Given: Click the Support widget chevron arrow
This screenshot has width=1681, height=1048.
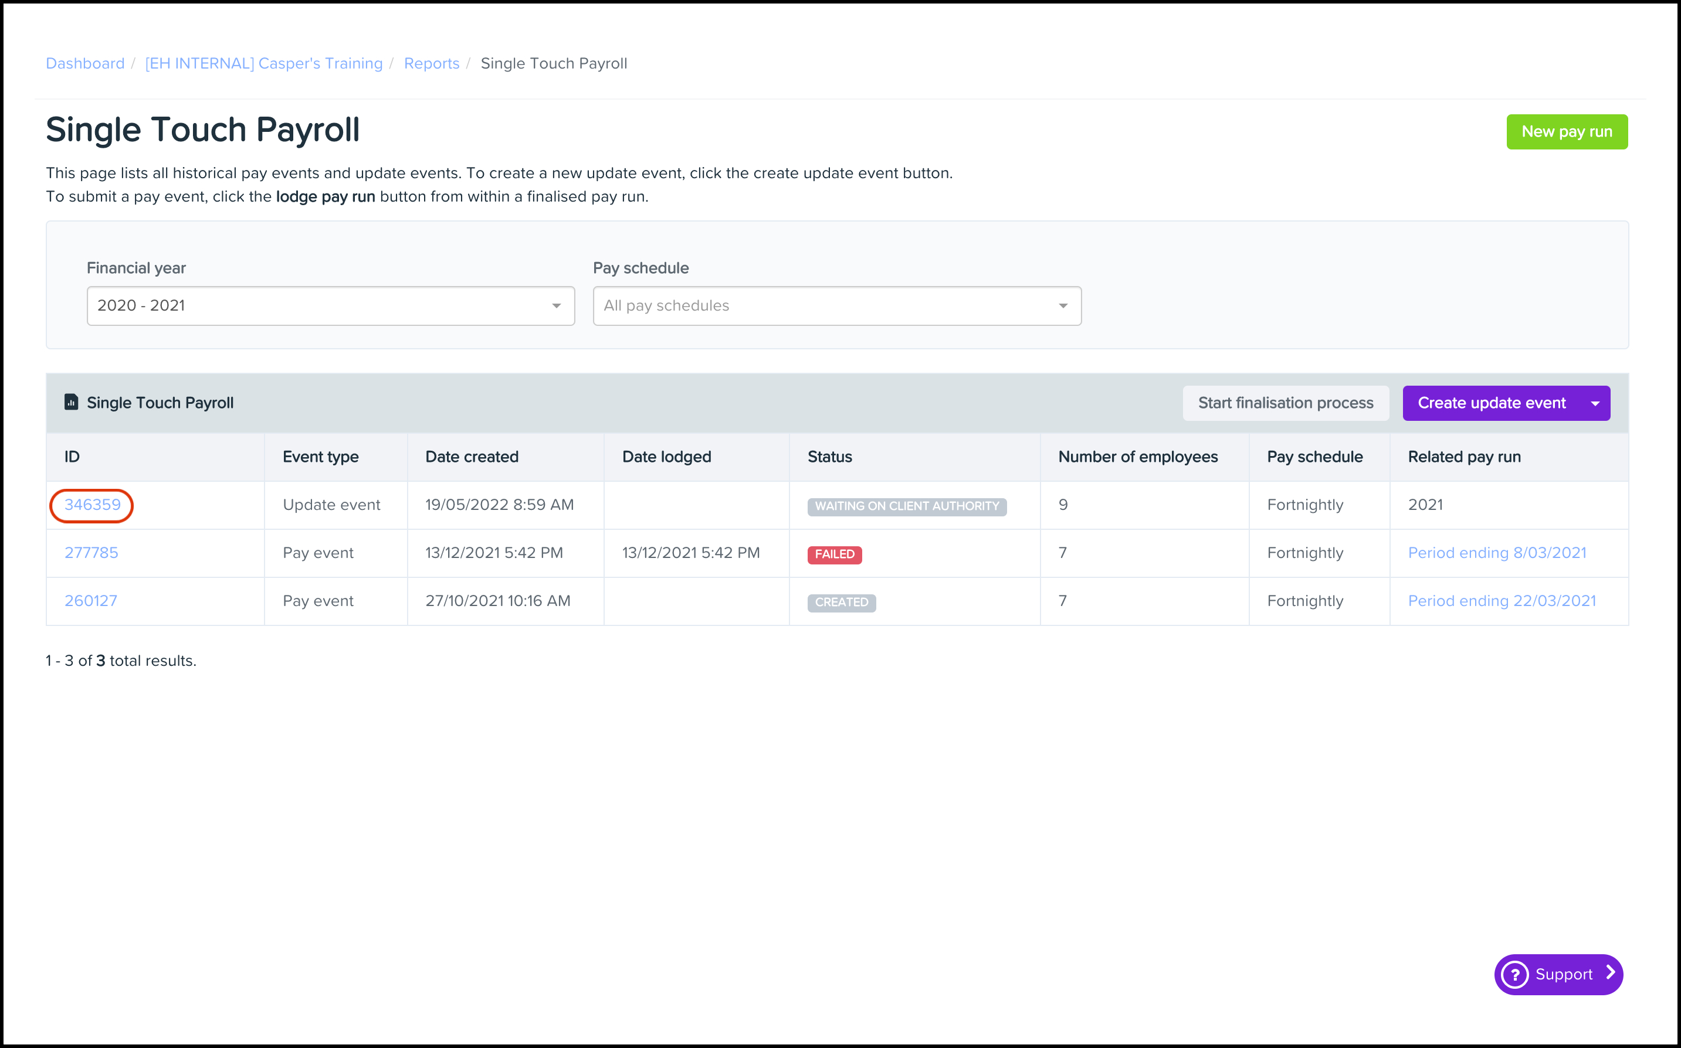Looking at the screenshot, I should [x=1610, y=972].
